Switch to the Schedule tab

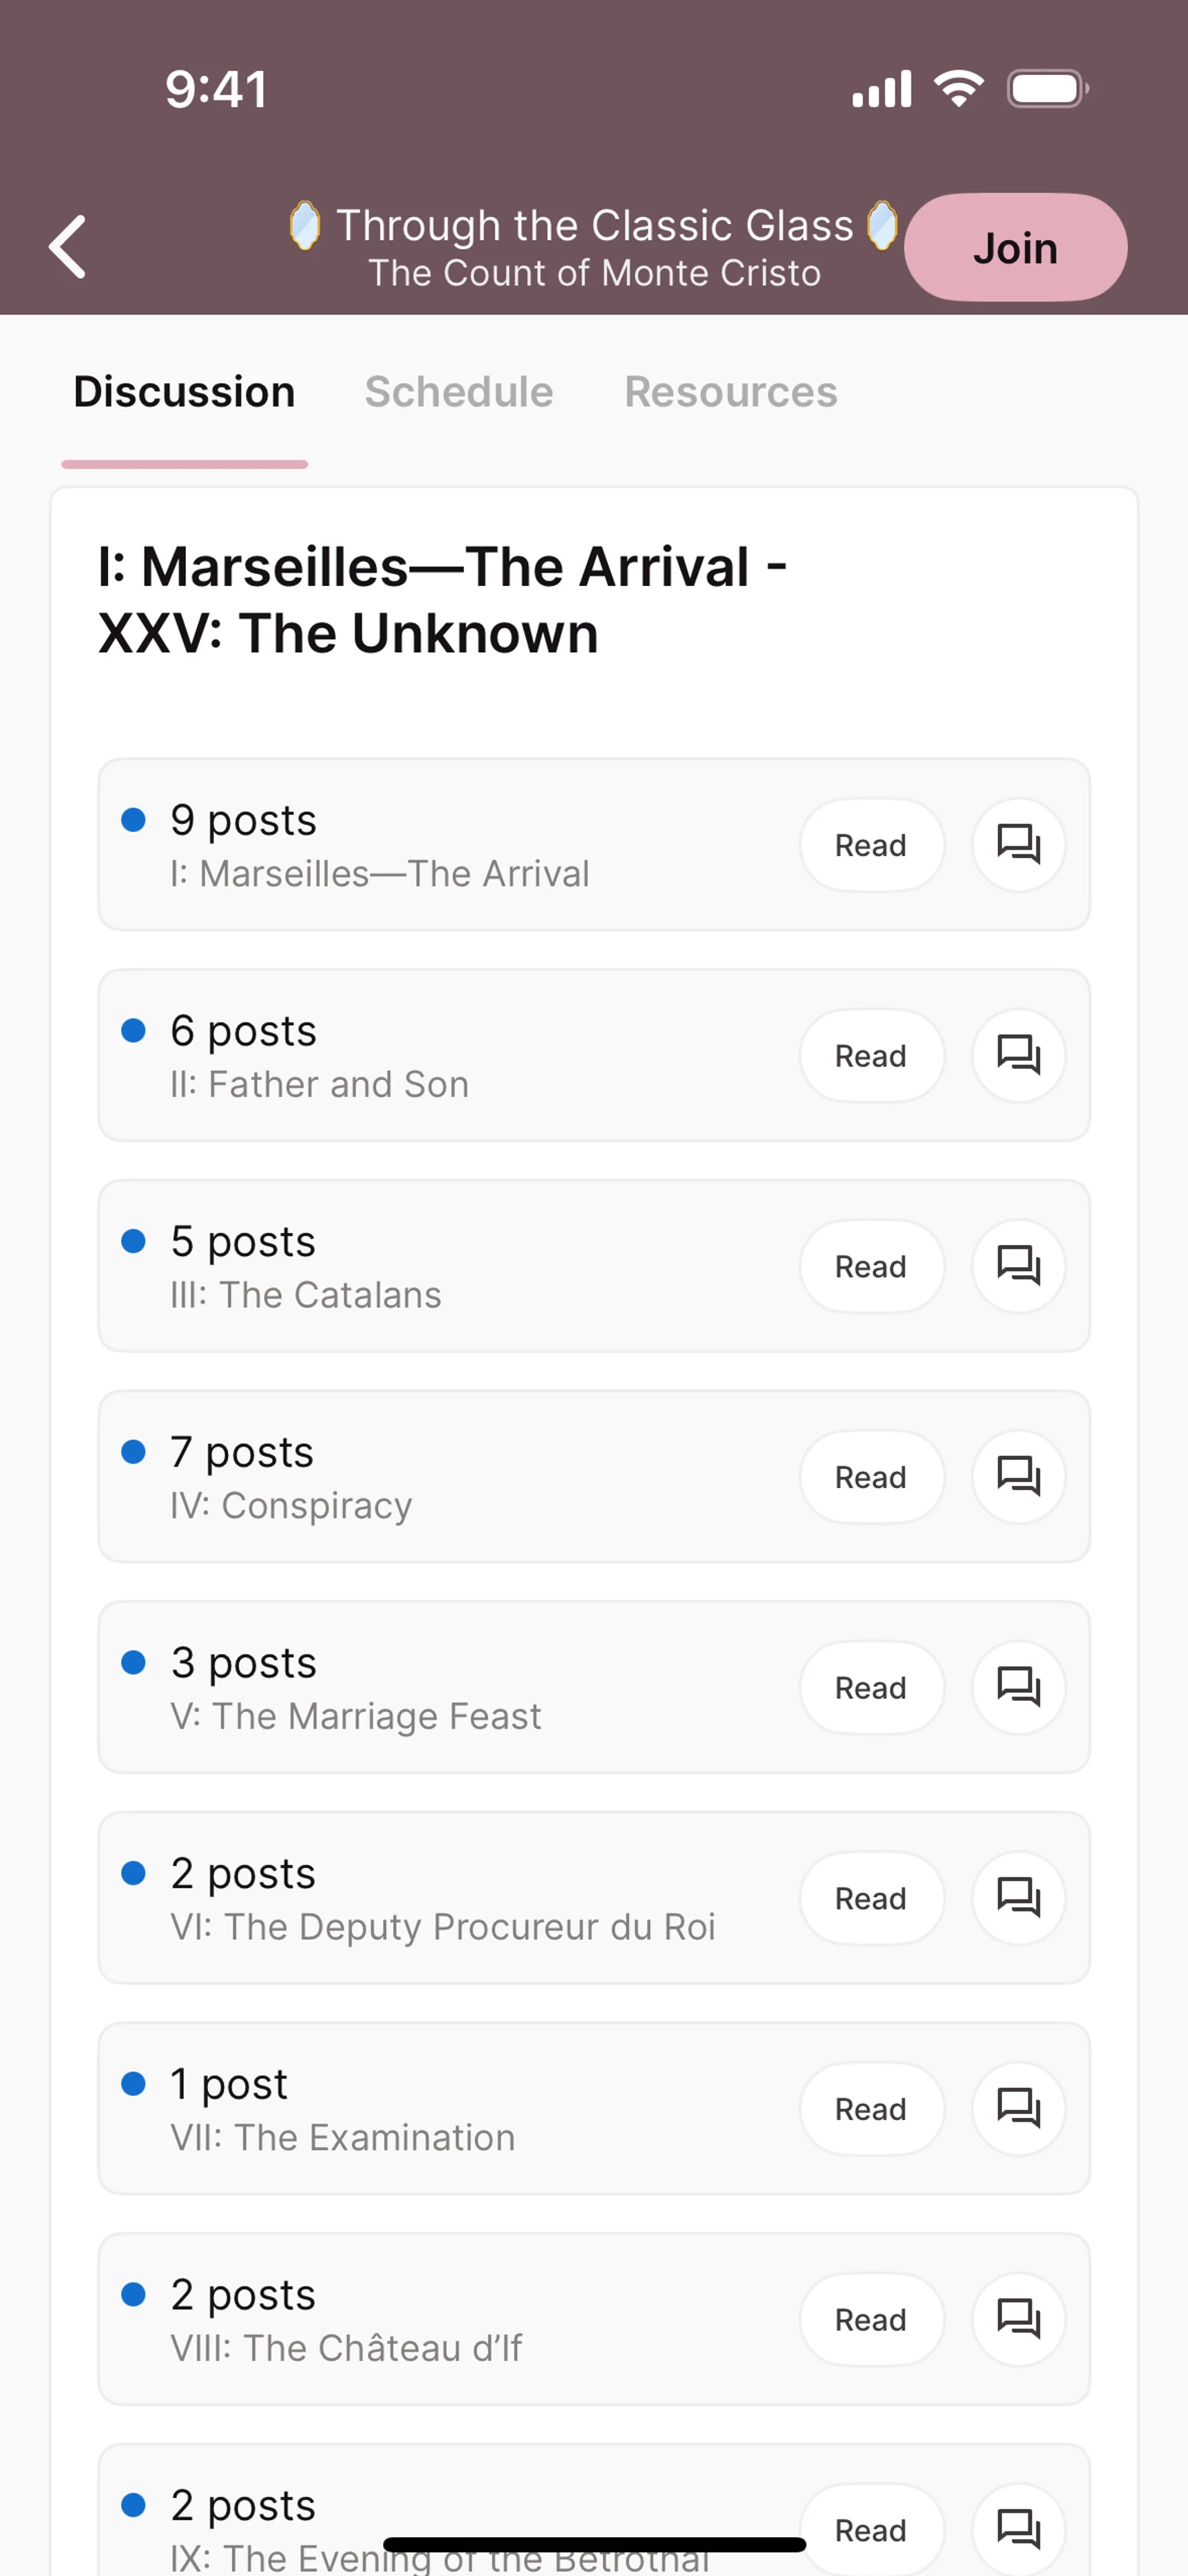coord(458,392)
